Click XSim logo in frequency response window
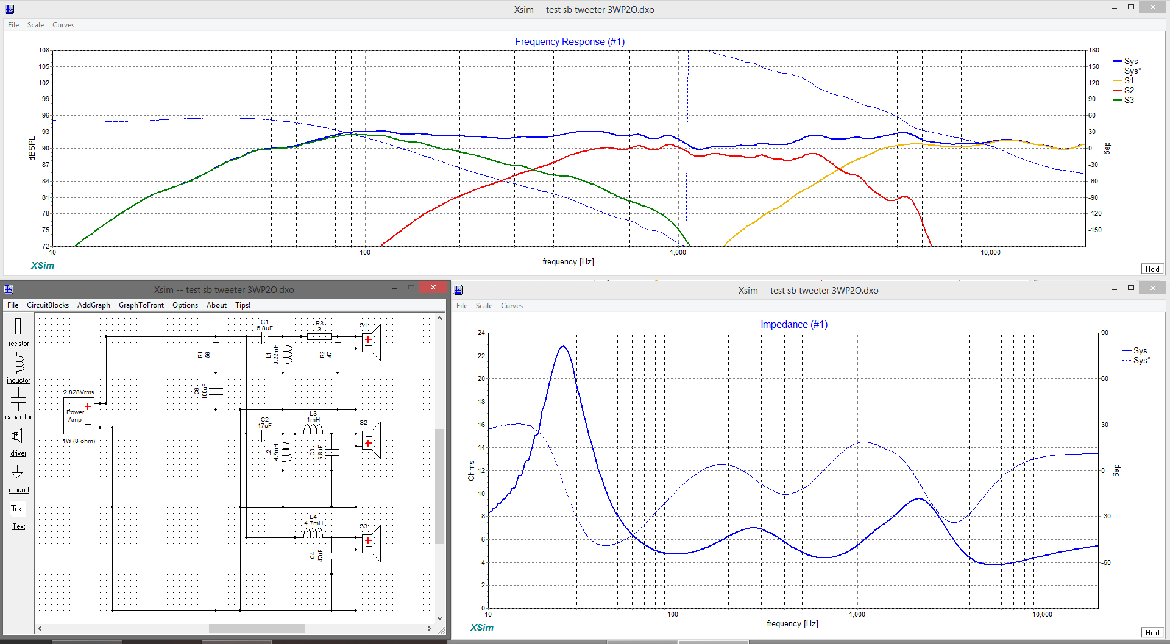 coord(43,266)
